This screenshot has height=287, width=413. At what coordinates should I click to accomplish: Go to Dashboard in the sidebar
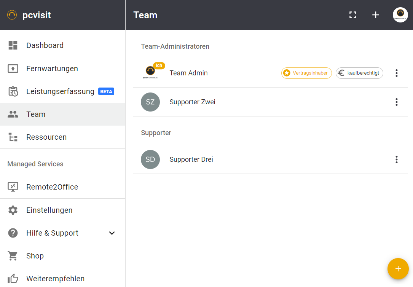click(45, 45)
